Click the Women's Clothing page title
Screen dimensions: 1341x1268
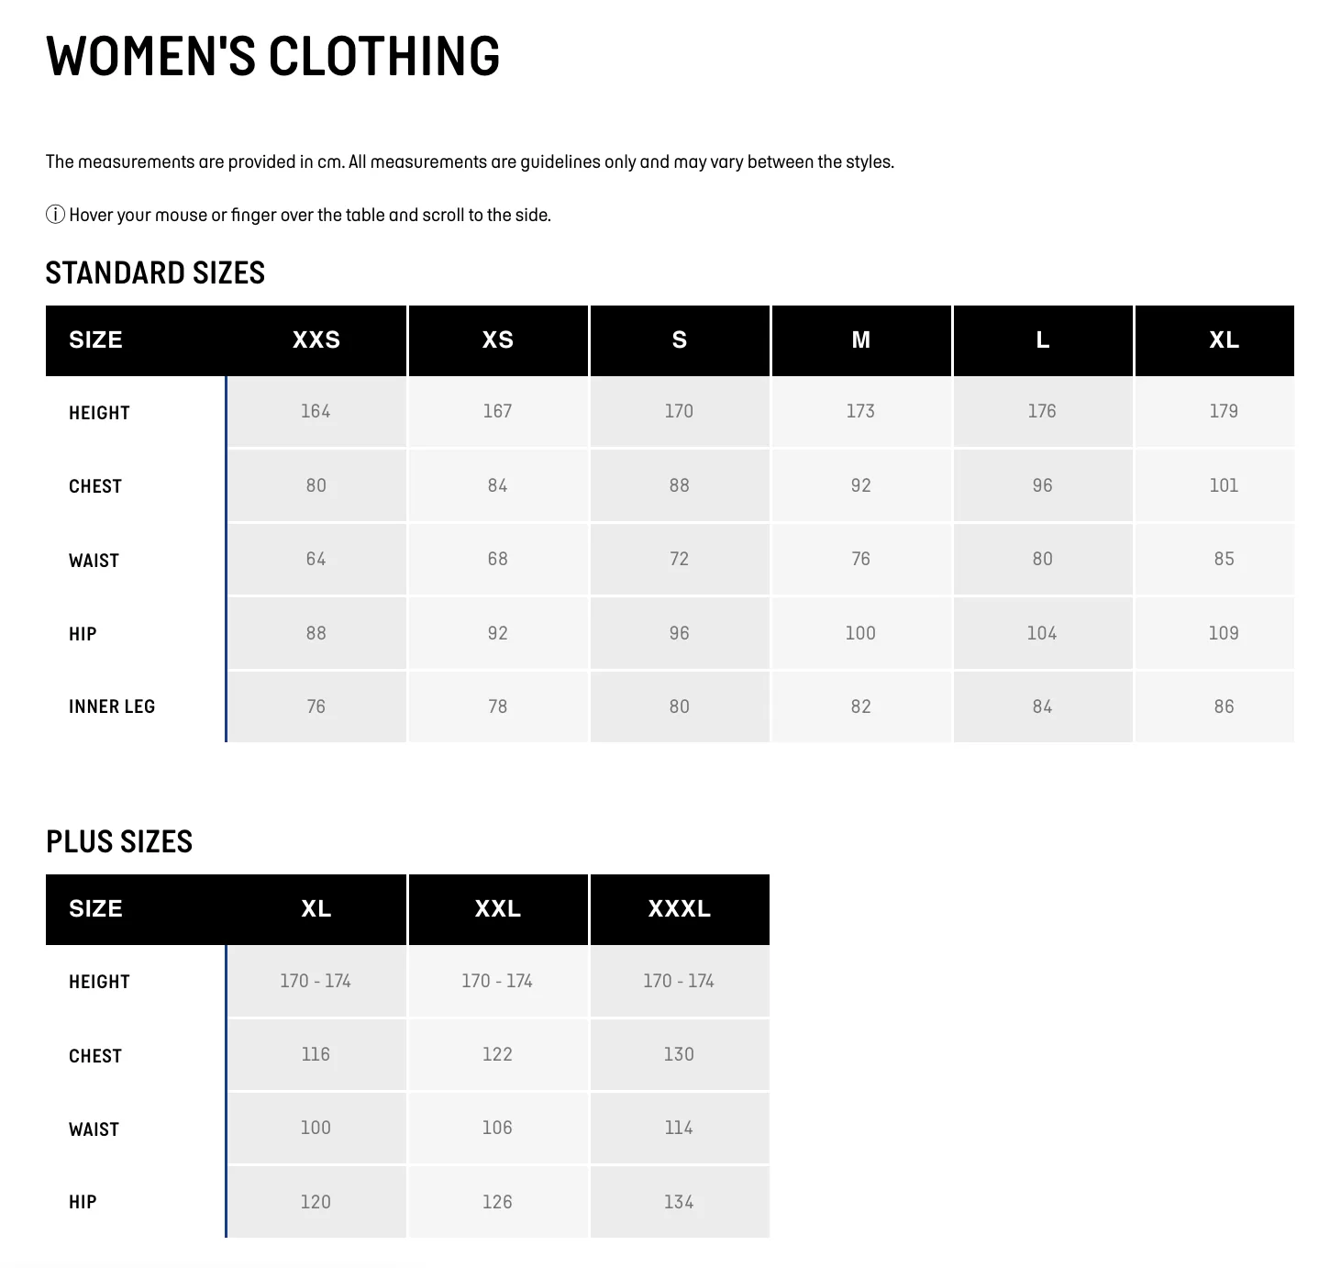[272, 56]
